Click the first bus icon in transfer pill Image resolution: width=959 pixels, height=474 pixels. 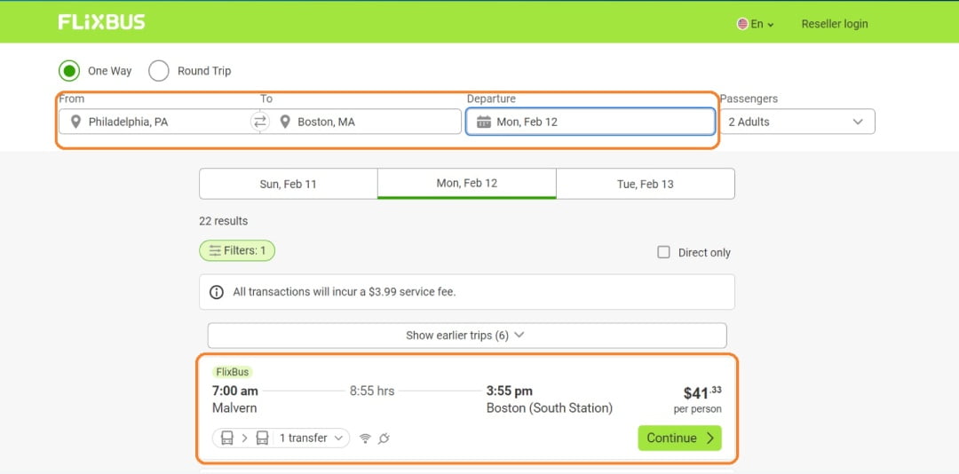point(227,438)
